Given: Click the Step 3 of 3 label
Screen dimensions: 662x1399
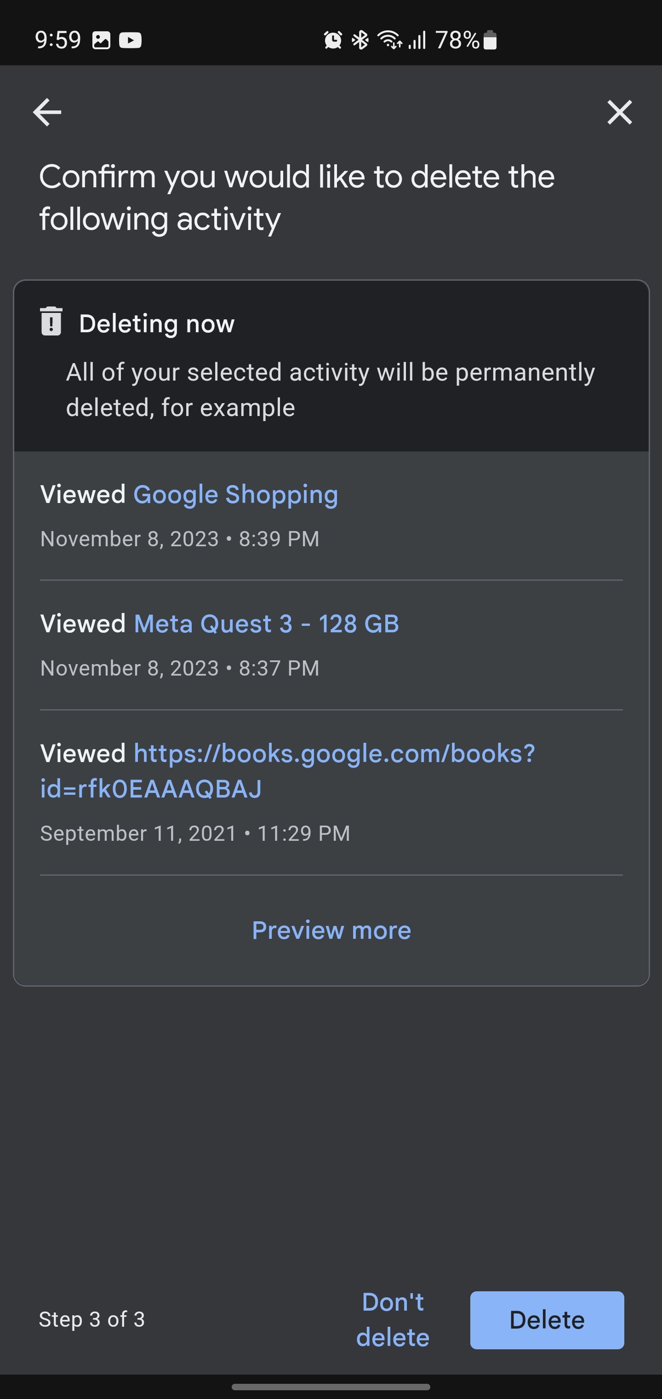Looking at the screenshot, I should [91, 1320].
